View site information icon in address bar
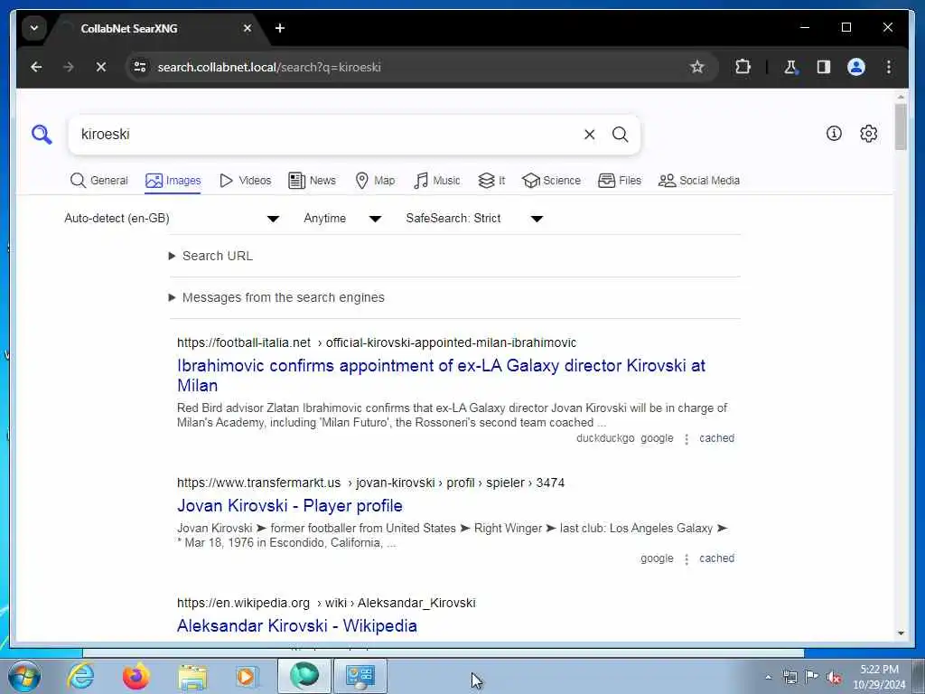This screenshot has height=694, width=925. point(140,67)
